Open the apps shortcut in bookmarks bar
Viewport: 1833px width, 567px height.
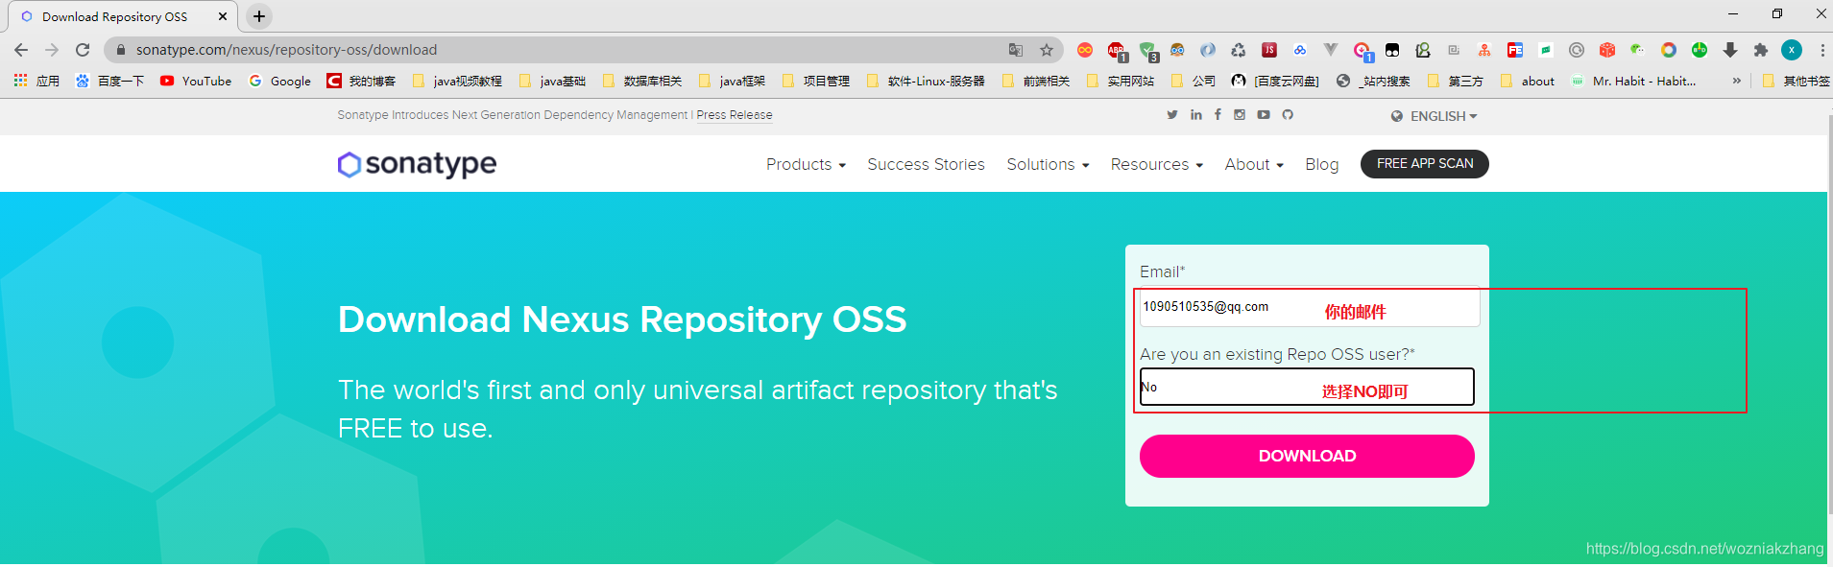36,82
